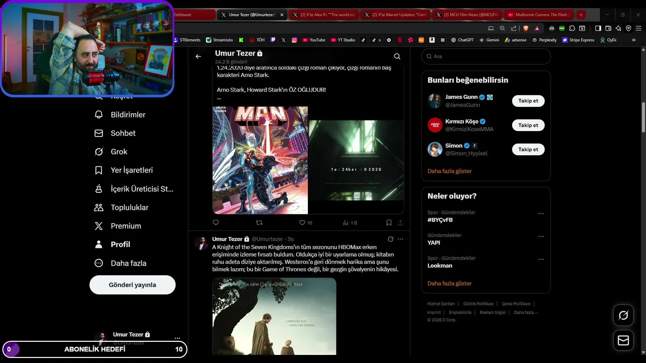This screenshot has height=363, width=646.
Task: Bookmark the Arno Stark post
Action: point(389,222)
